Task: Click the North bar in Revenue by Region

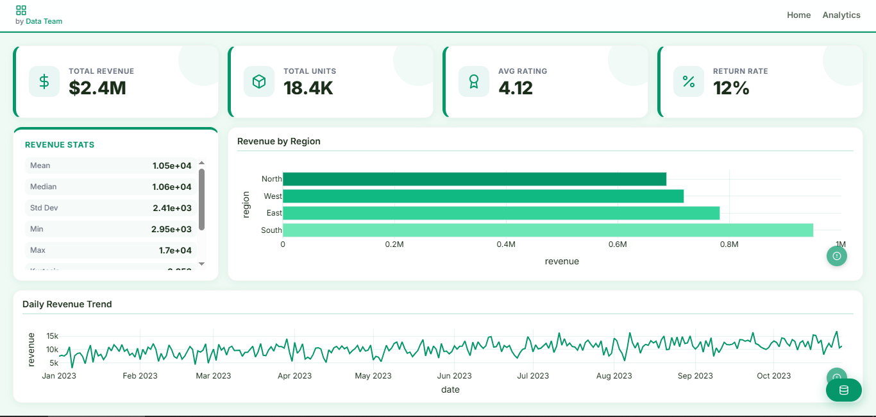Action: tap(475, 179)
